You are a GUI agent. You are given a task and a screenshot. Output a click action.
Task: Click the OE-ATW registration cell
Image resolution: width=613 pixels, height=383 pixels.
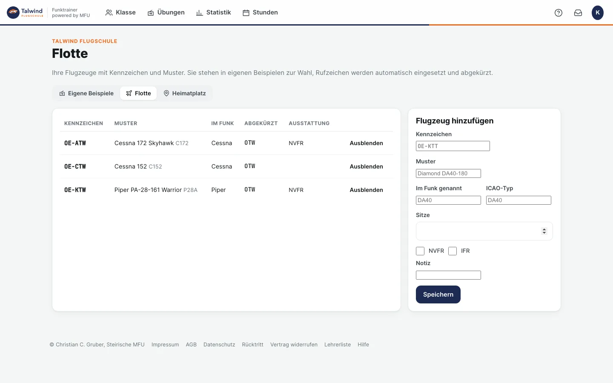[75, 143]
